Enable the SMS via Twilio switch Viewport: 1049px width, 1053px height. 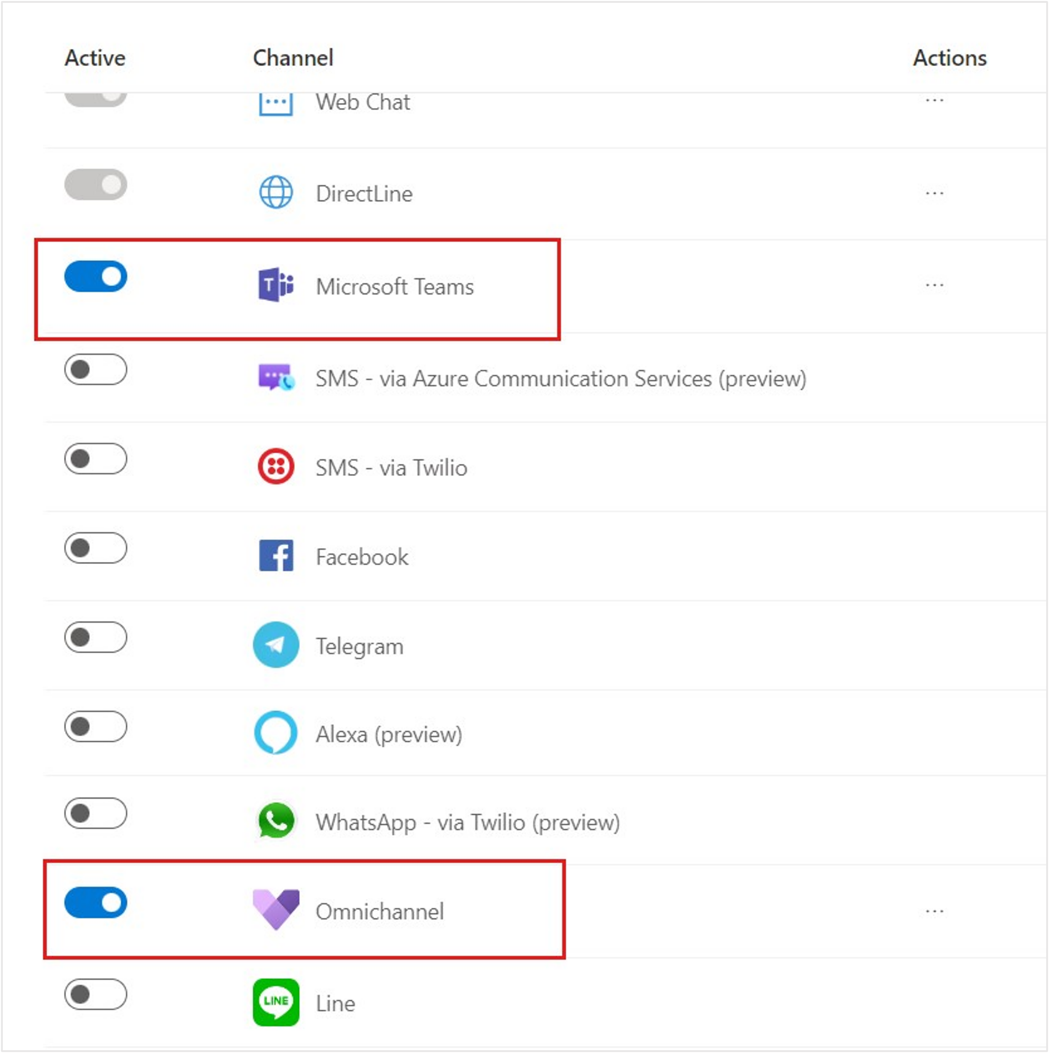(96, 458)
